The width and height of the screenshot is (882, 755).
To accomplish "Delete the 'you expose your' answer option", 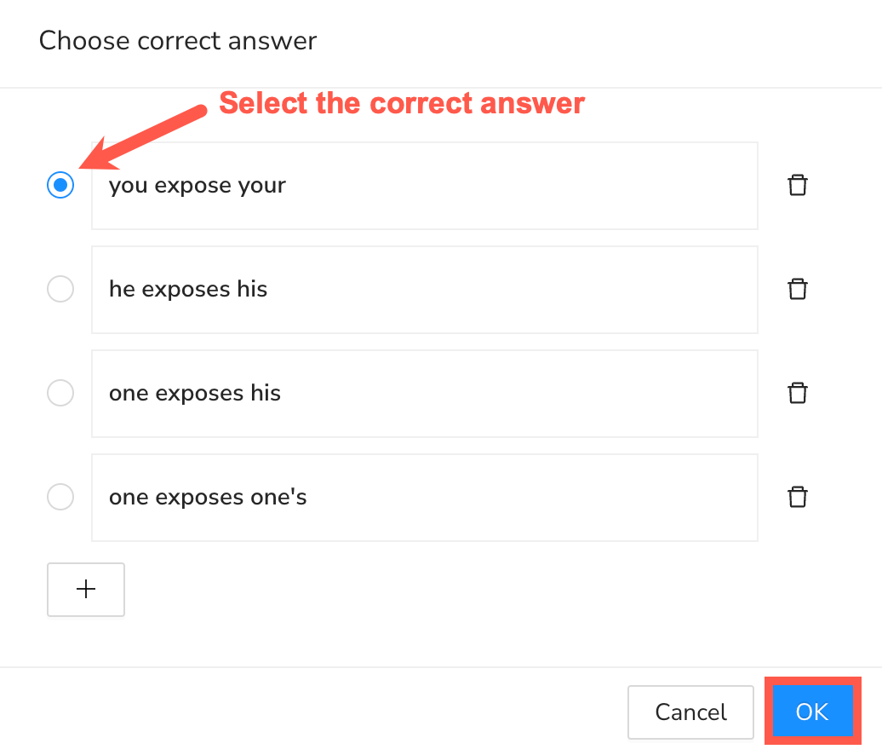I will [798, 185].
